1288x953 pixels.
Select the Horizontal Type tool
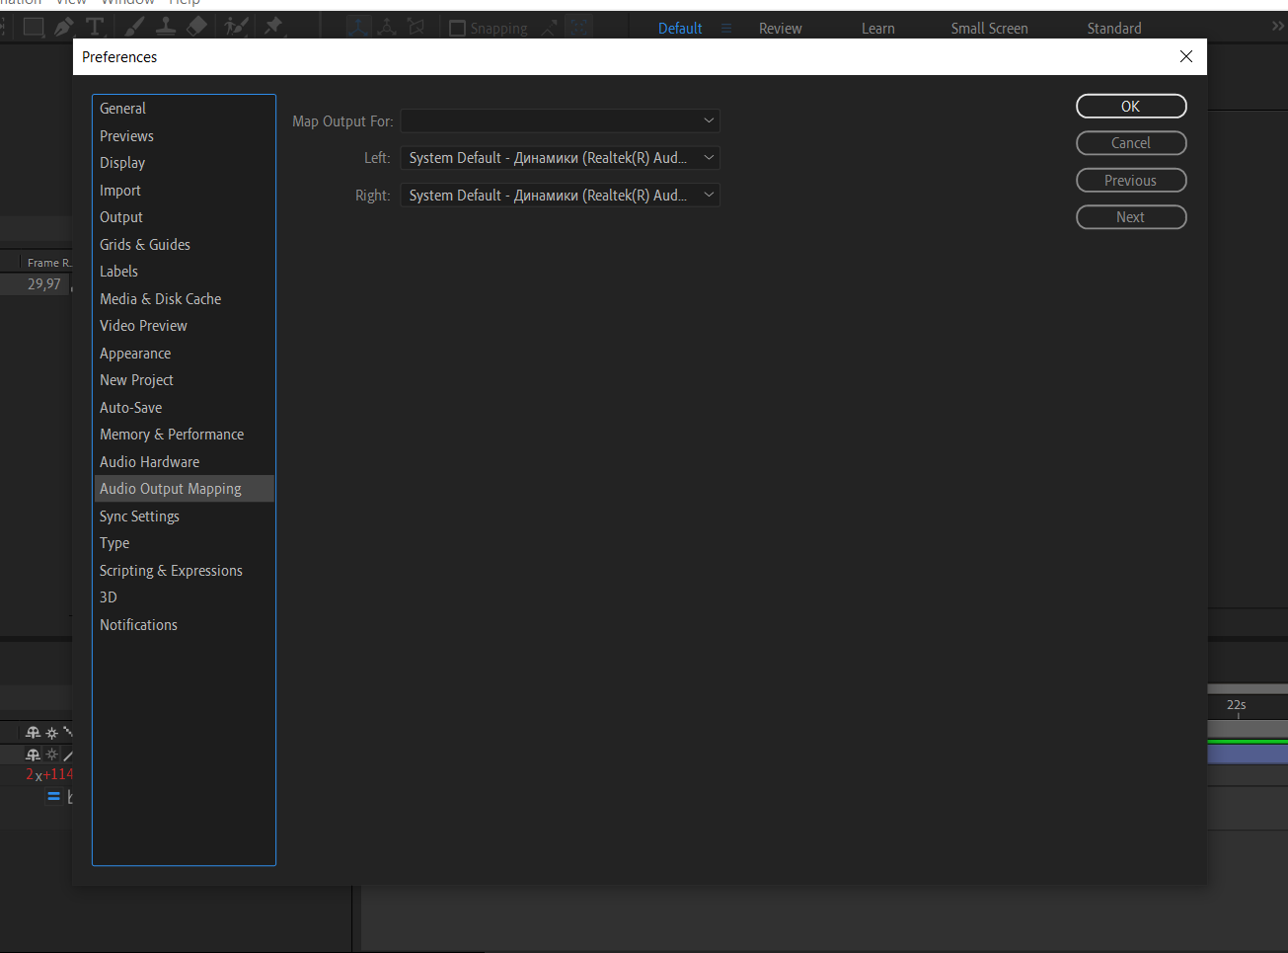pyautogui.click(x=95, y=28)
